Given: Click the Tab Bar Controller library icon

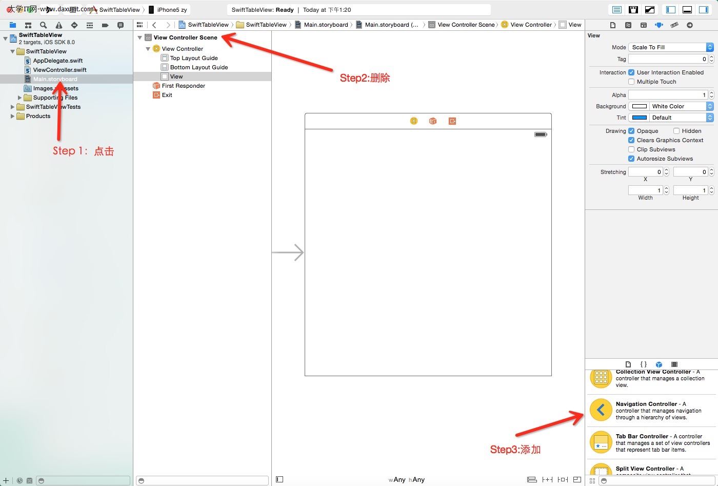Looking at the screenshot, I should click(x=601, y=442).
